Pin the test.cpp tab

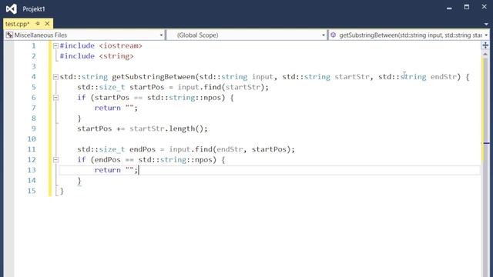(38, 24)
